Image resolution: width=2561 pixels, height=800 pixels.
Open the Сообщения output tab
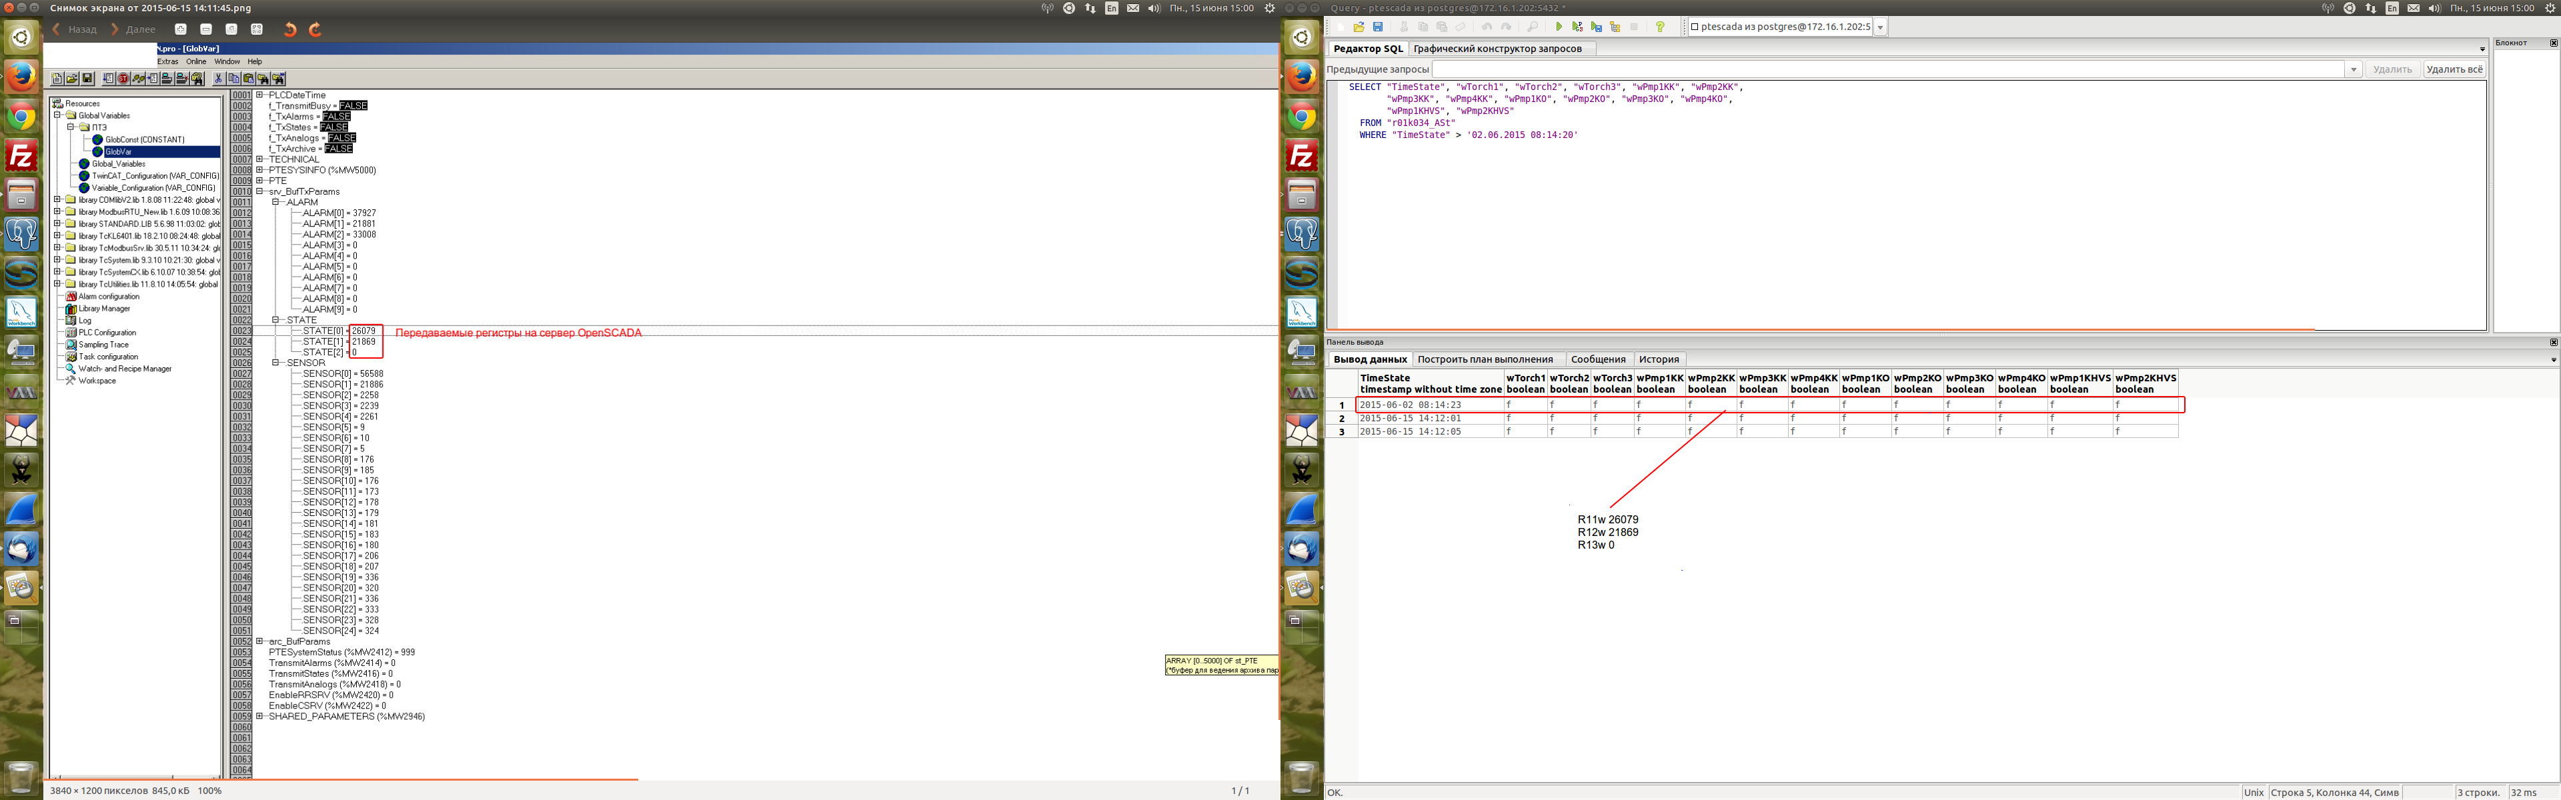pyautogui.click(x=1598, y=360)
